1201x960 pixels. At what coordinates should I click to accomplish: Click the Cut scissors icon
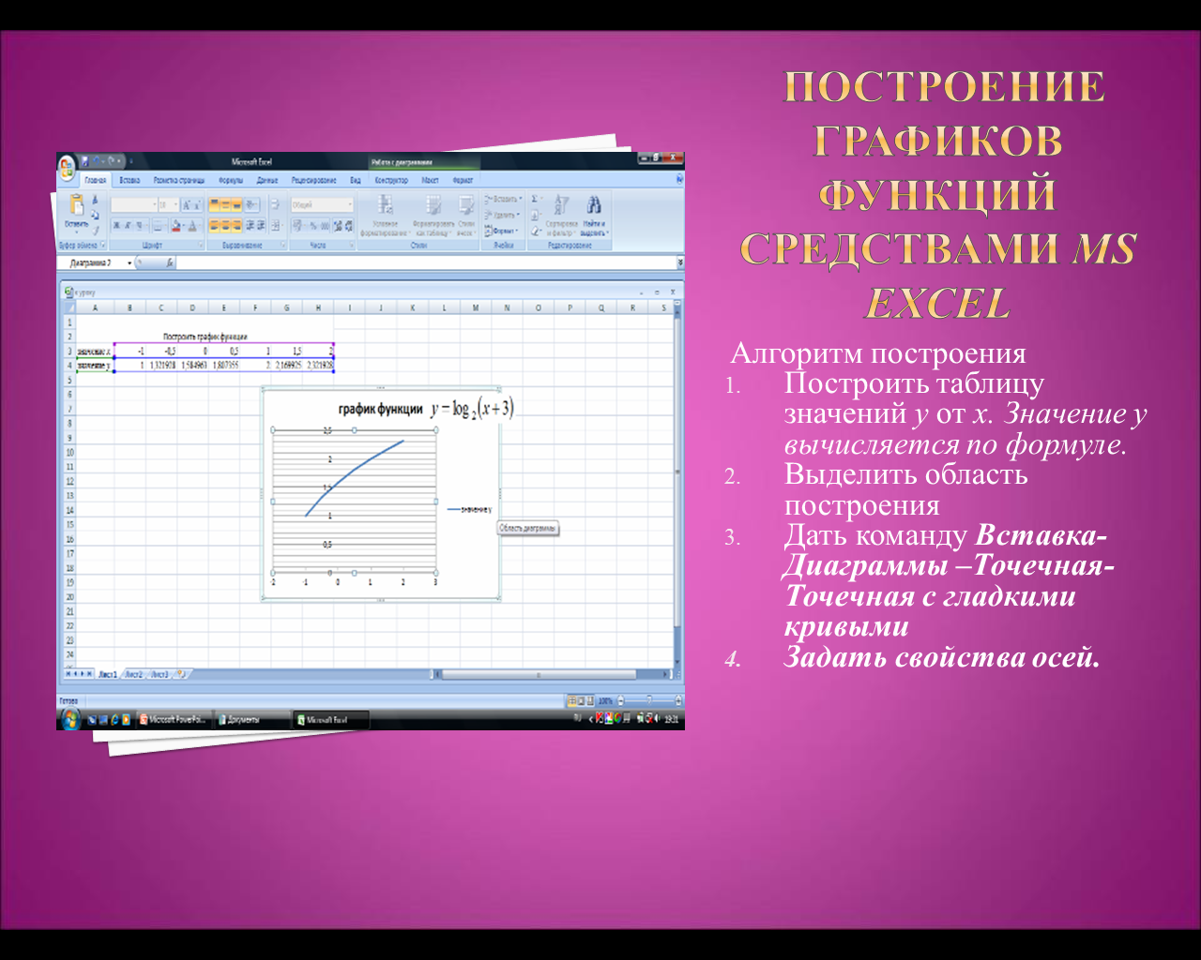coord(95,199)
